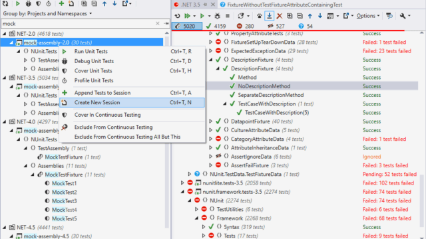Screen dimensions: 426x239
Task: Go to next item in explorer toolbar
Action: click(x=114, y=3)
